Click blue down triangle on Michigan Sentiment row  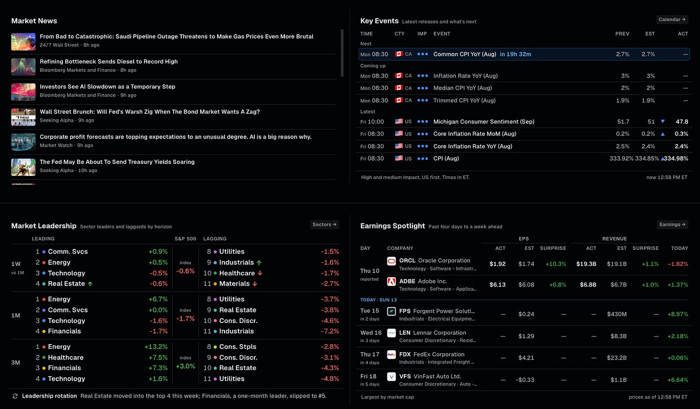(x=663, y=122)
